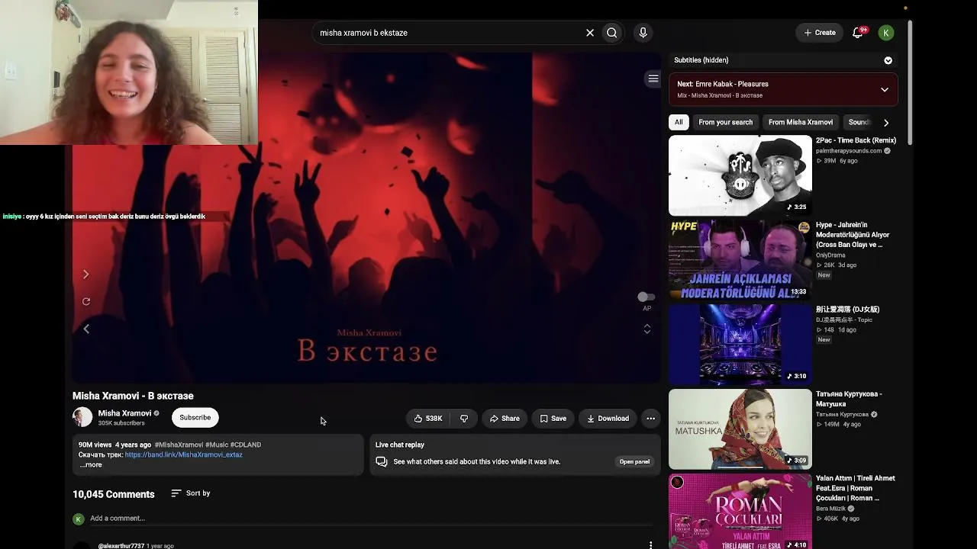Select the partially visible Sound chip

pyautogui.click(x=859, y=122)
